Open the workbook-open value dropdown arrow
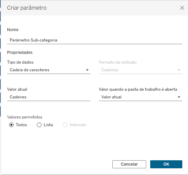 pos(179,97)
